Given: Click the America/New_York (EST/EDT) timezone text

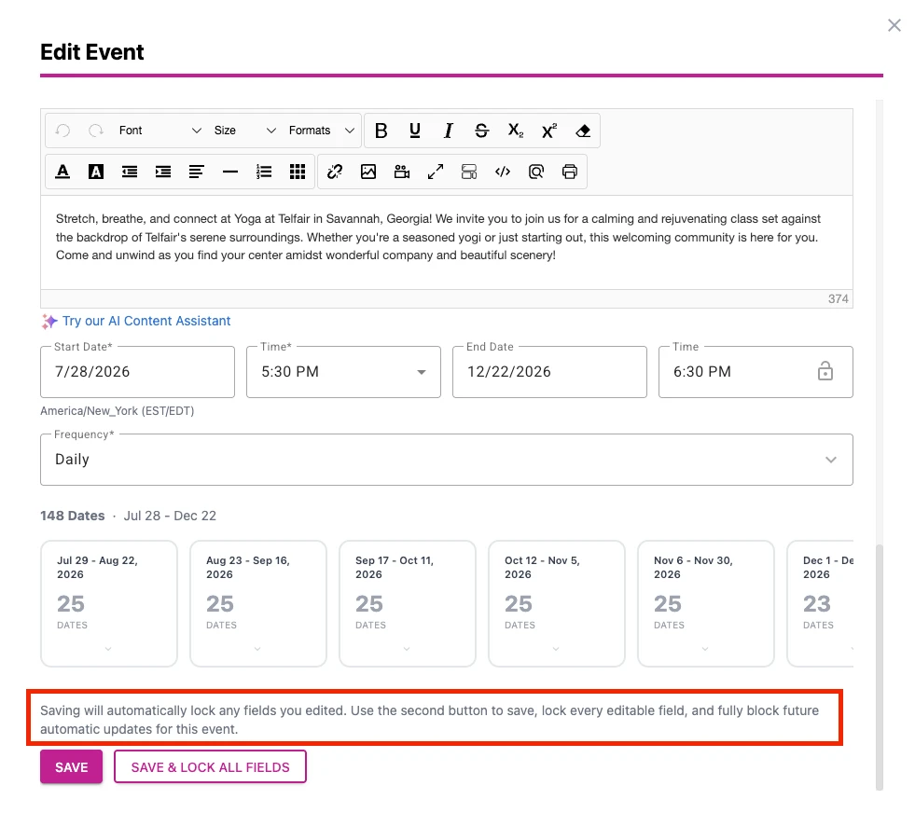Looking at the screenshot, I should coord(118,410).
